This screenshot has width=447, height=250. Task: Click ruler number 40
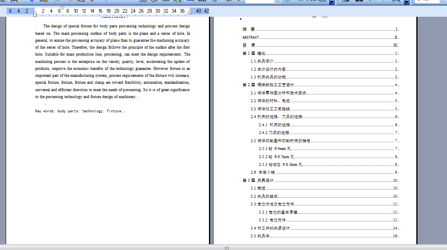click(x=198, y=11)
